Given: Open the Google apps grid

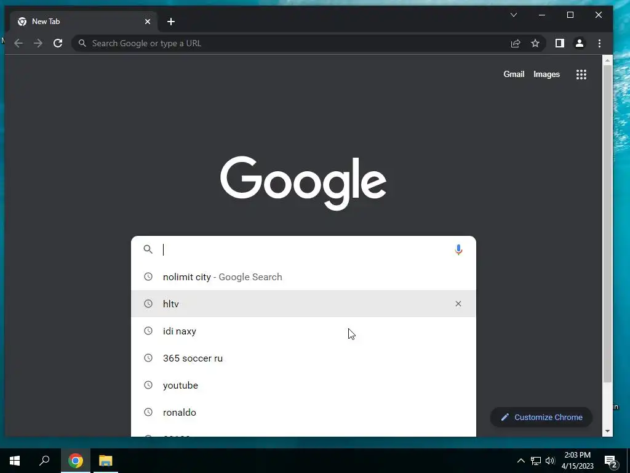Looking at the screenshot, I should click(581, 75).
